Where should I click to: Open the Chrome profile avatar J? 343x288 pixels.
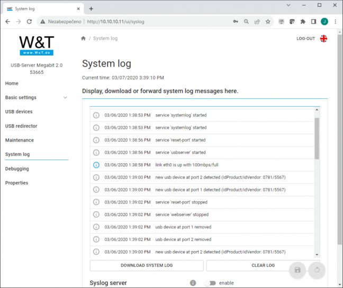pos(324,21)
